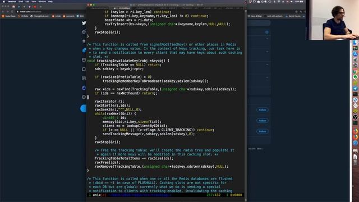This screenshot has width=359, height=202.
Task: Open the Shell menu
Action: 21,1
